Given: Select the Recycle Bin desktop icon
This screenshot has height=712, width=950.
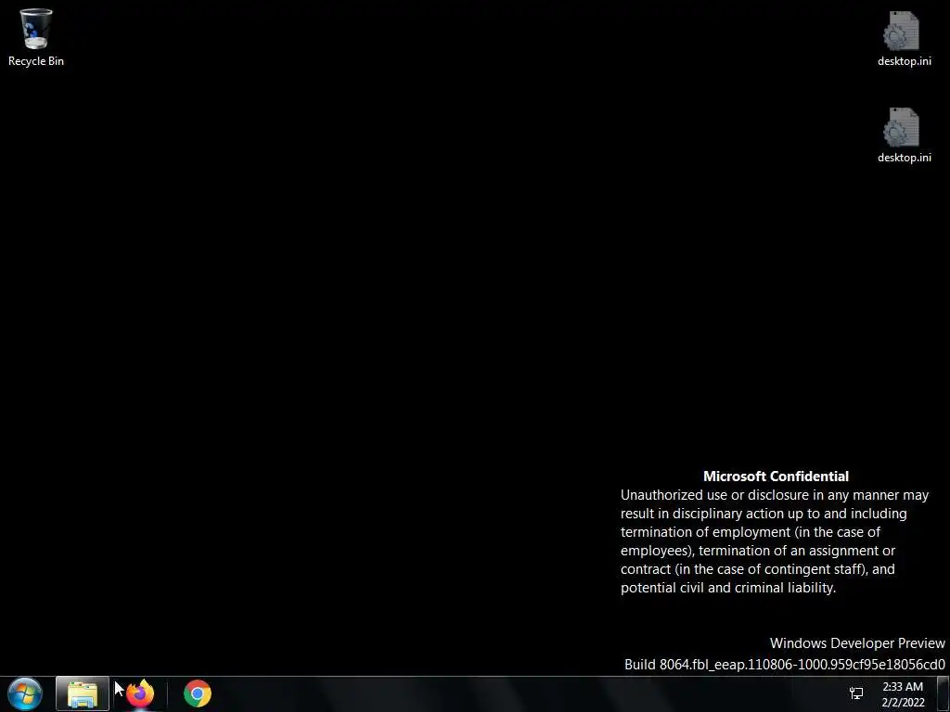Looking at the screenshot, I should [36, 37].
